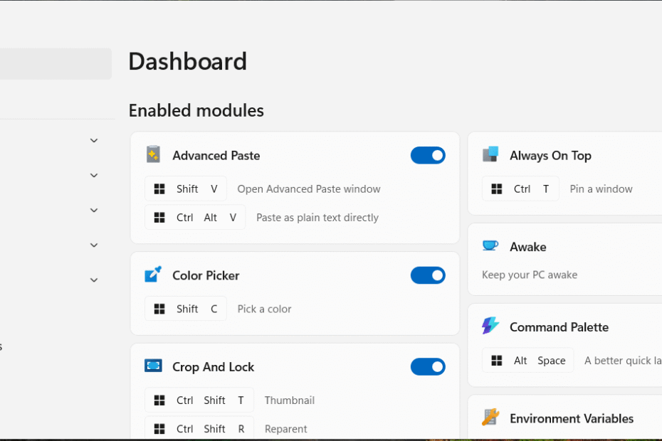Click "C" key in Pick a color shortcut
662x441 pixels.
[x=214, y=309]
